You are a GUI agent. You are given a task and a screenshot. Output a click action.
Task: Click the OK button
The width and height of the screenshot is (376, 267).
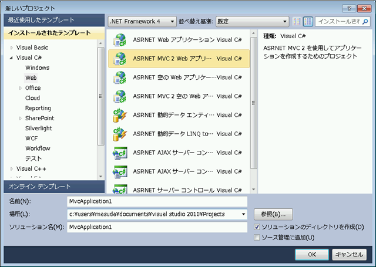point(312,254)
